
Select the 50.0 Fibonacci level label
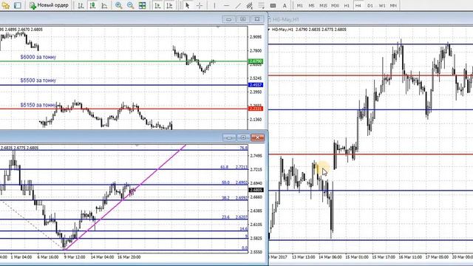[225, 183]
